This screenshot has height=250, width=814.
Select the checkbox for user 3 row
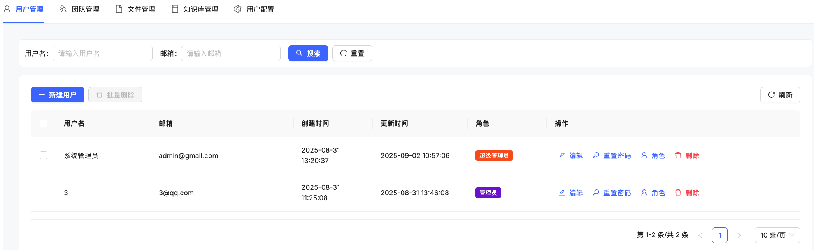point(44,193)
